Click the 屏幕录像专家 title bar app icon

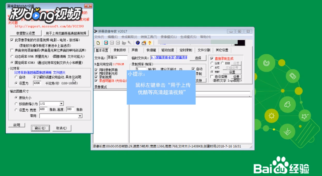pos(95,31)
